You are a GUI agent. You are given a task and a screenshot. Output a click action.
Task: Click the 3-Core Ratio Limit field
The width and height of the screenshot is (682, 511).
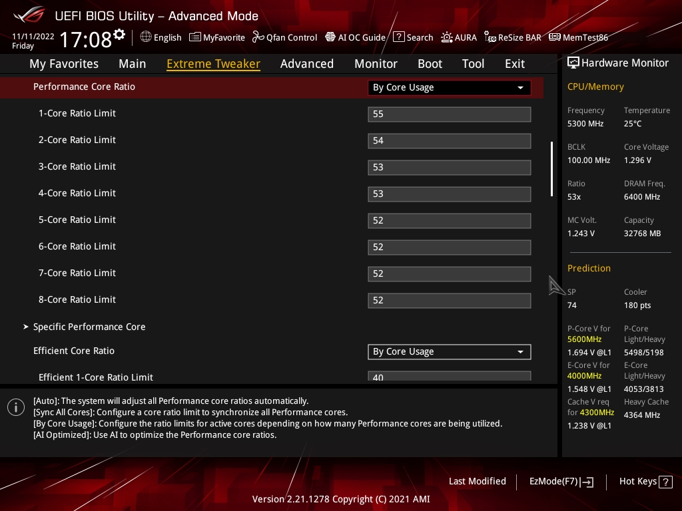(450, 167)
